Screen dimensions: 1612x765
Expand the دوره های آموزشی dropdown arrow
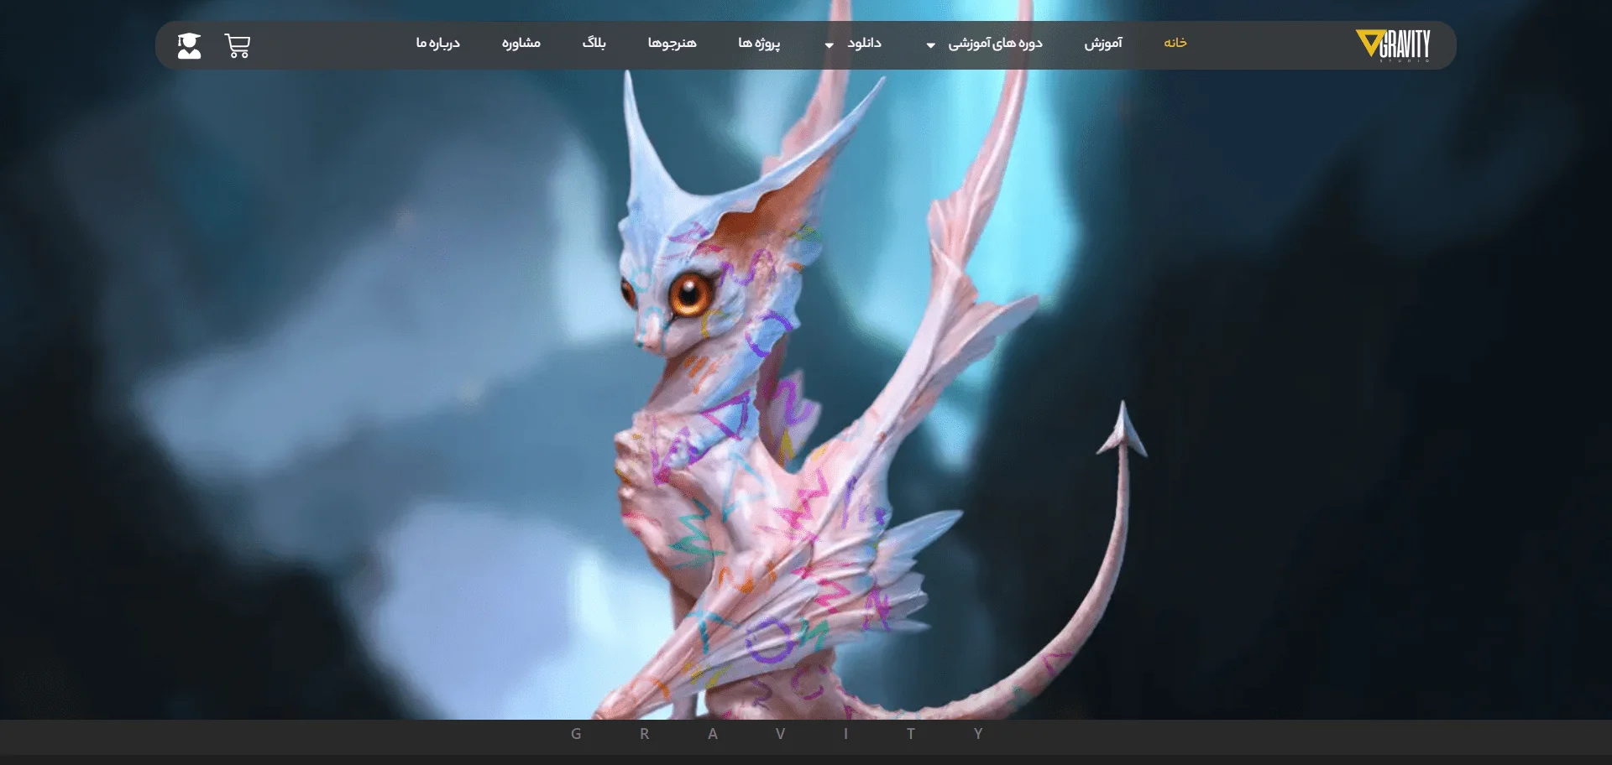tap(930, 45)
